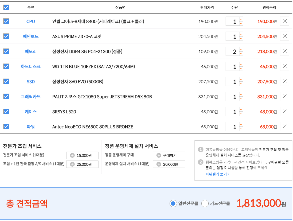Decrease 메모리 quantity with down arrow
293x221 pixels.
(241, 53)
